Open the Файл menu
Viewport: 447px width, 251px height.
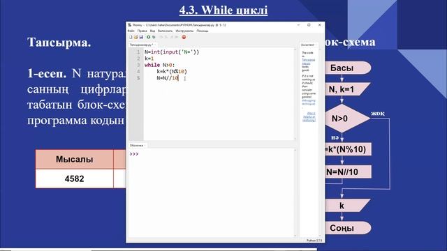(x=131, y=31)
